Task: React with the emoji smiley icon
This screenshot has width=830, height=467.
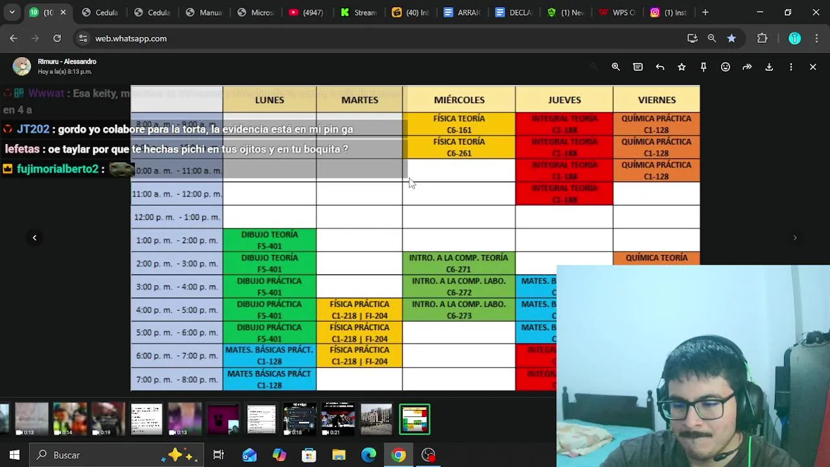Action: point(726,67)
